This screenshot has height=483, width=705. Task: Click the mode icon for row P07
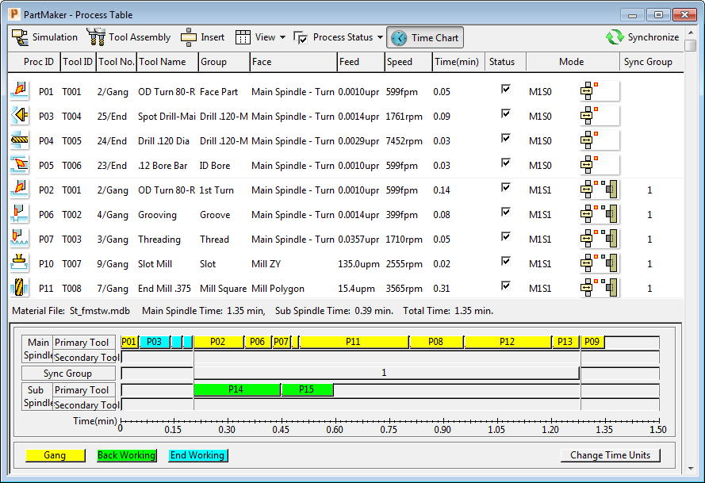tap(600, 239)
